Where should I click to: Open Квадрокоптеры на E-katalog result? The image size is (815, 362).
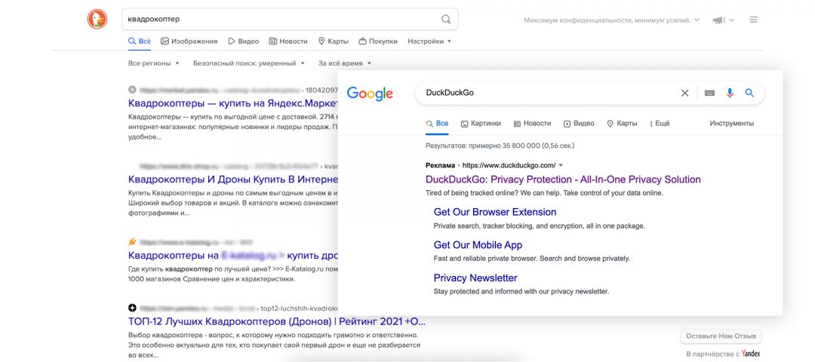pos(232,256)
